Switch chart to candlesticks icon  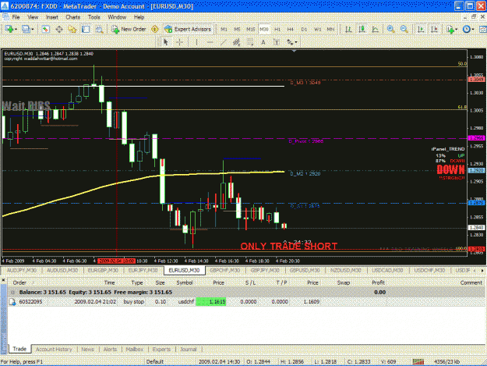point(362,29)
